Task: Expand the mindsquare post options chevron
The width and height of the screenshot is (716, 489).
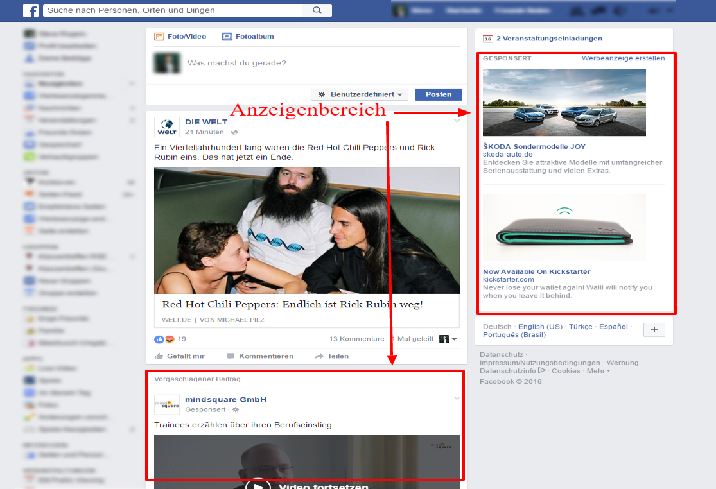Action: coord(457,399)
